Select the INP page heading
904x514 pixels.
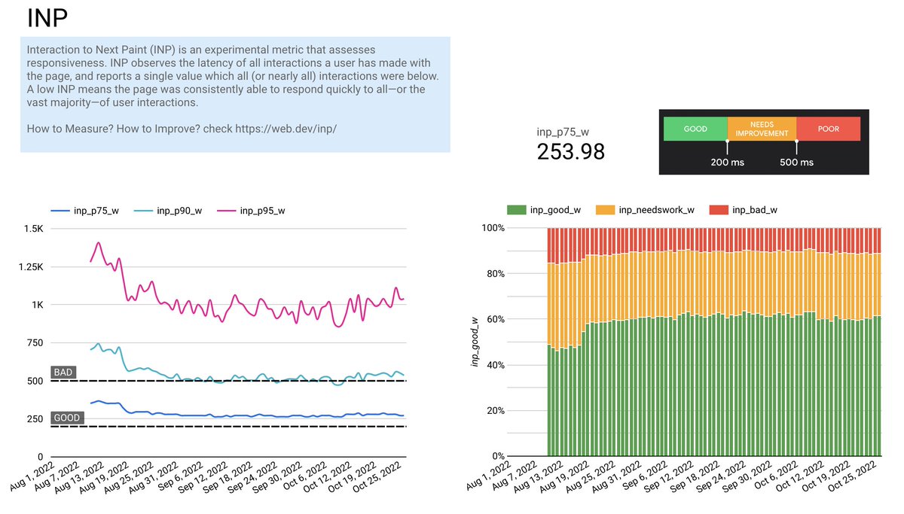pyautogui.click(x=45, y=18)
